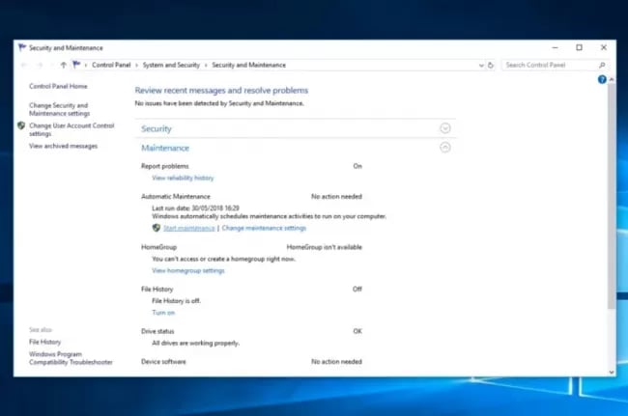Close the Security and Maintenance window
Image resolution: width=628 pixels, height=416 pixels.
[x=604, y=47]
